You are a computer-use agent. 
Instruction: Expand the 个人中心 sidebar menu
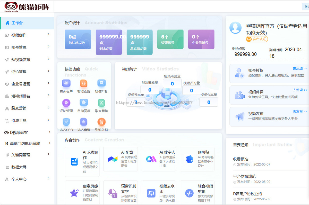[27, 179]
